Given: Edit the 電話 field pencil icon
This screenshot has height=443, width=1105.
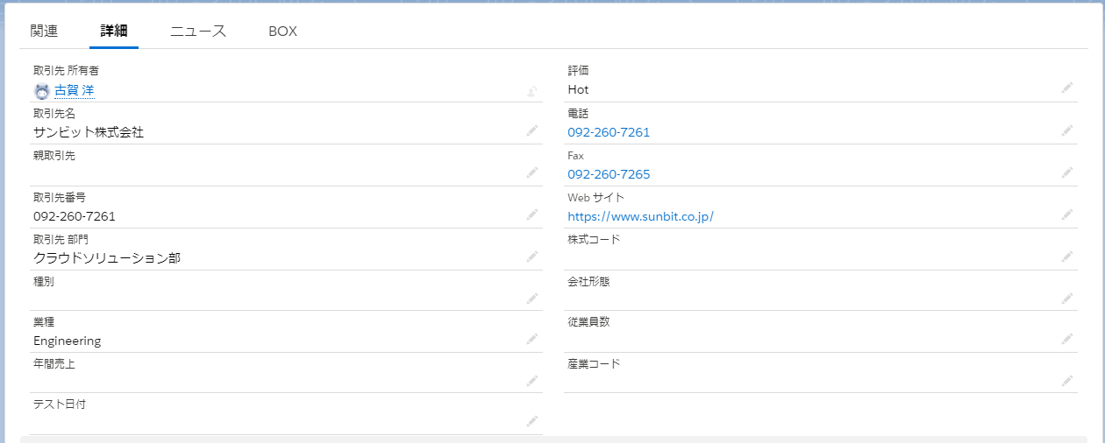Looking at the screenshot, I should (x=1066, y=130).
